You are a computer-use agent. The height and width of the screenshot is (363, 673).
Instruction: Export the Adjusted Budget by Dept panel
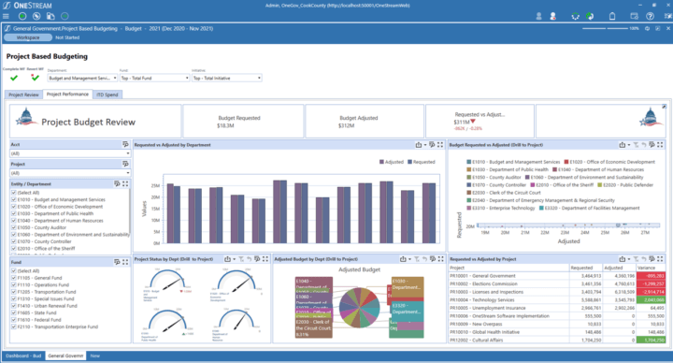[403, 259]
